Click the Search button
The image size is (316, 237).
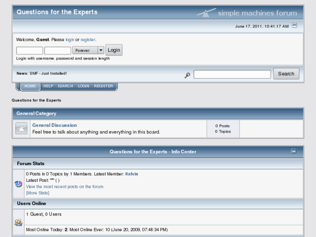tap(286, 74)
